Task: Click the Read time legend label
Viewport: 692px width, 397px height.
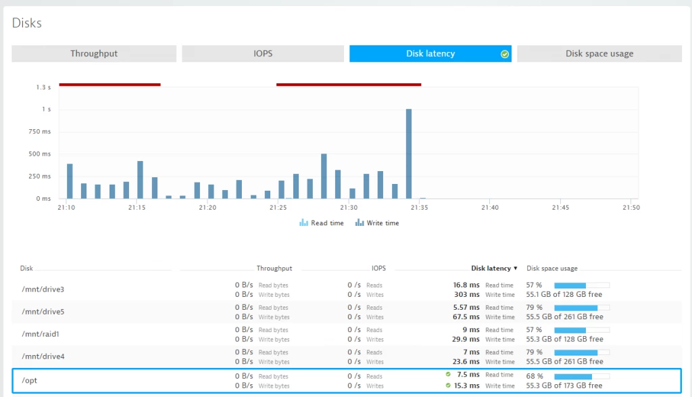Action: pyautogui.click(x=327, y=223)
